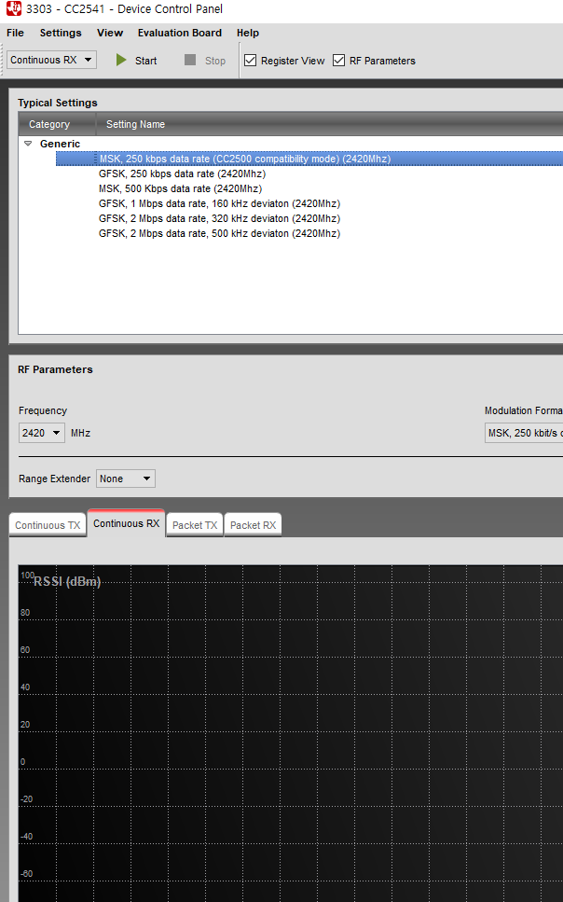Open the Frequency 2420 MHz dropdown

[41, 433]
